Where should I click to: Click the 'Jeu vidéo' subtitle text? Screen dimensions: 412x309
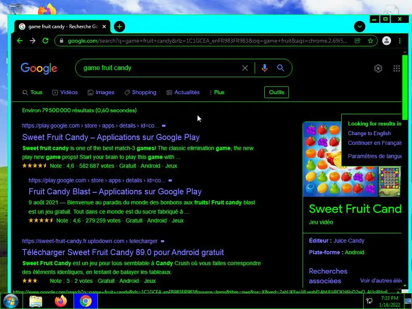[x=321, y=222]
